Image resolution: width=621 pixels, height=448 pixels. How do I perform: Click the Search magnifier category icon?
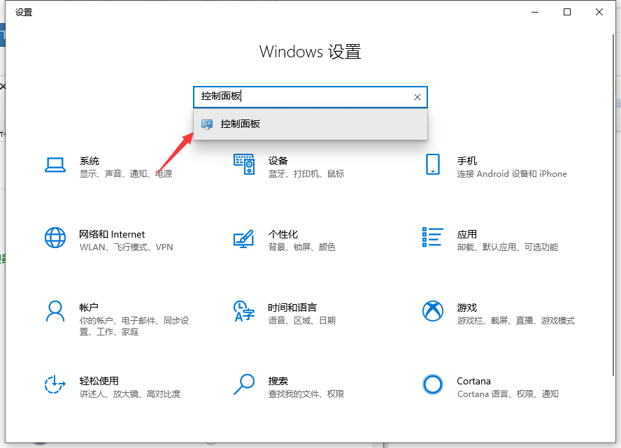[243, 384]
